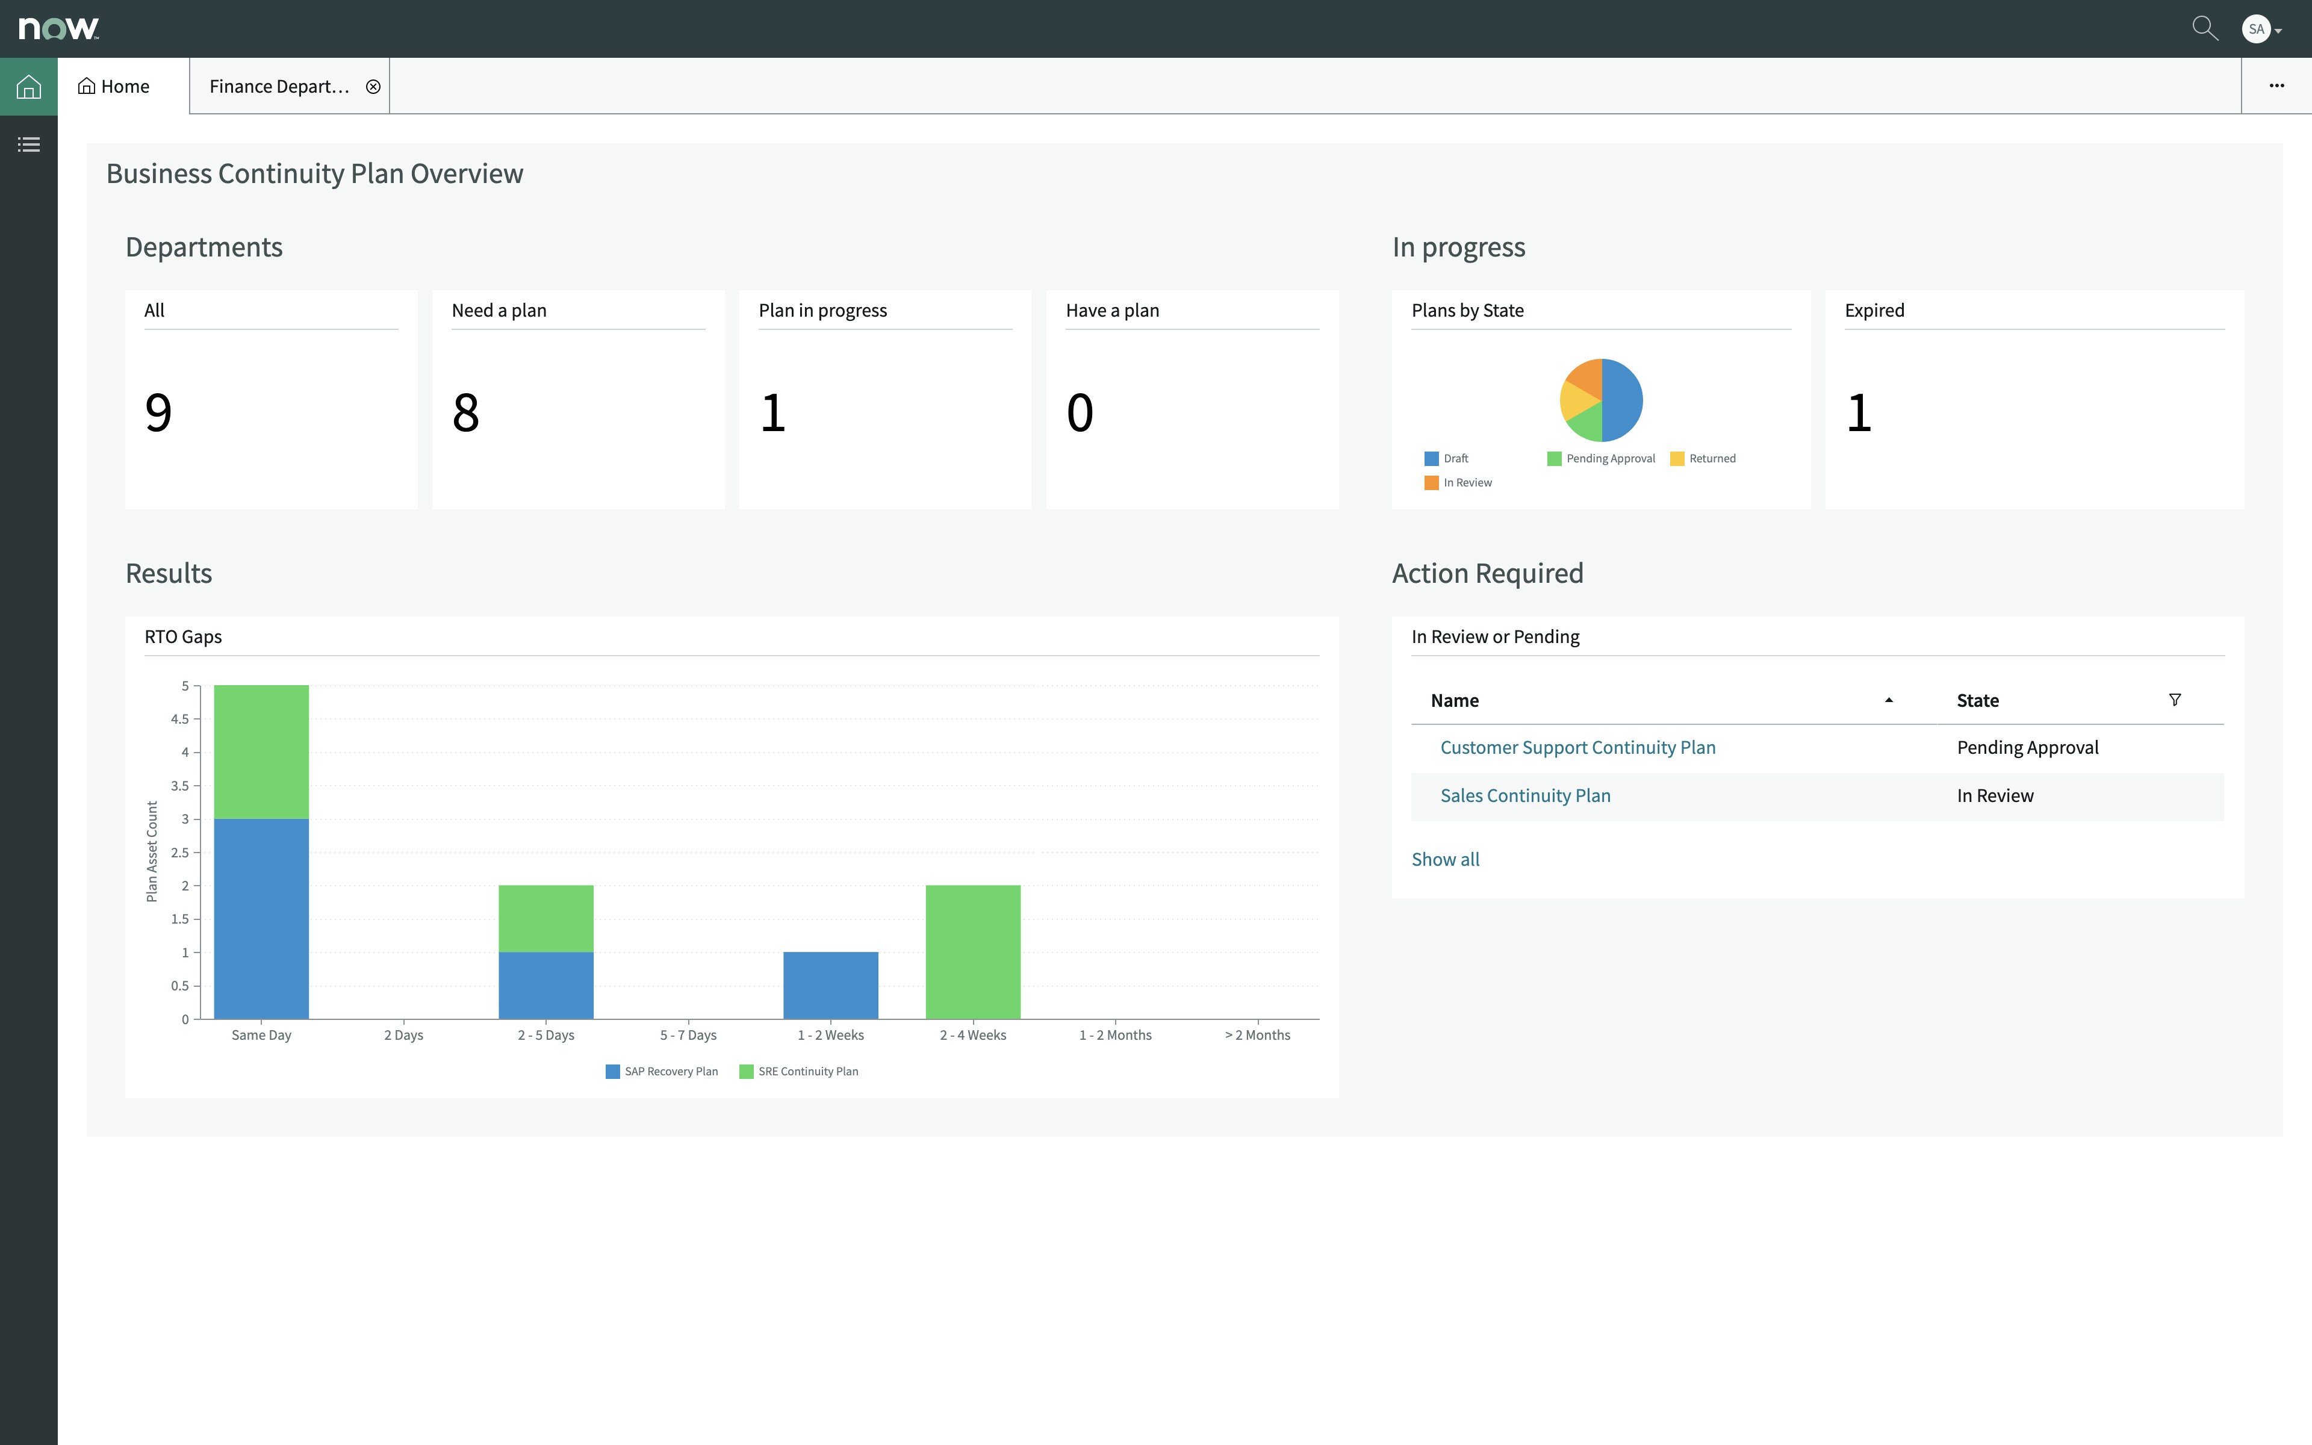Open the list menu icon in sidebar
2312x1445 pixels.
[x=29, y=144]
